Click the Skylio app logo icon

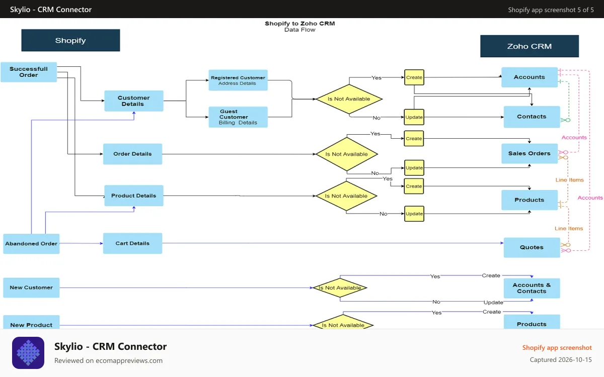point(28,353)
